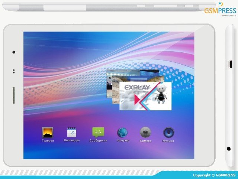Image resolution: width=238 pixels, height=179 pixels.
Task: Click the Галерея label text
Action: [48, 141]
